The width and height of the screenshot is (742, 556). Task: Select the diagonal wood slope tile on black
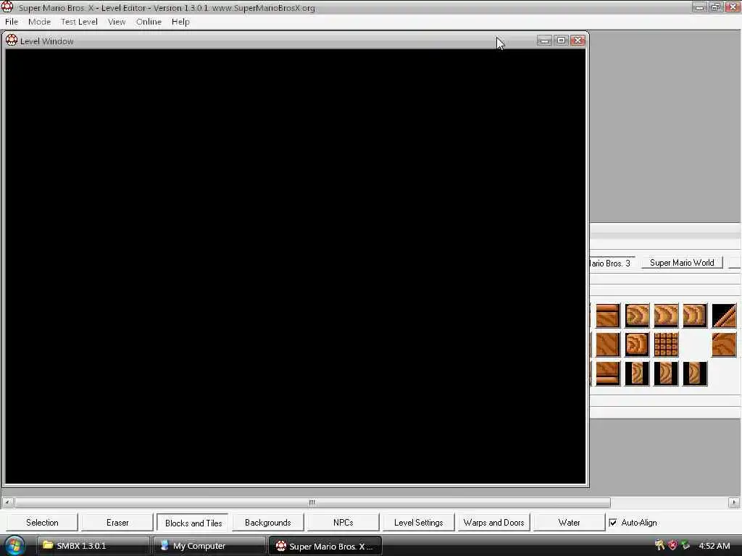pos(724,316)
